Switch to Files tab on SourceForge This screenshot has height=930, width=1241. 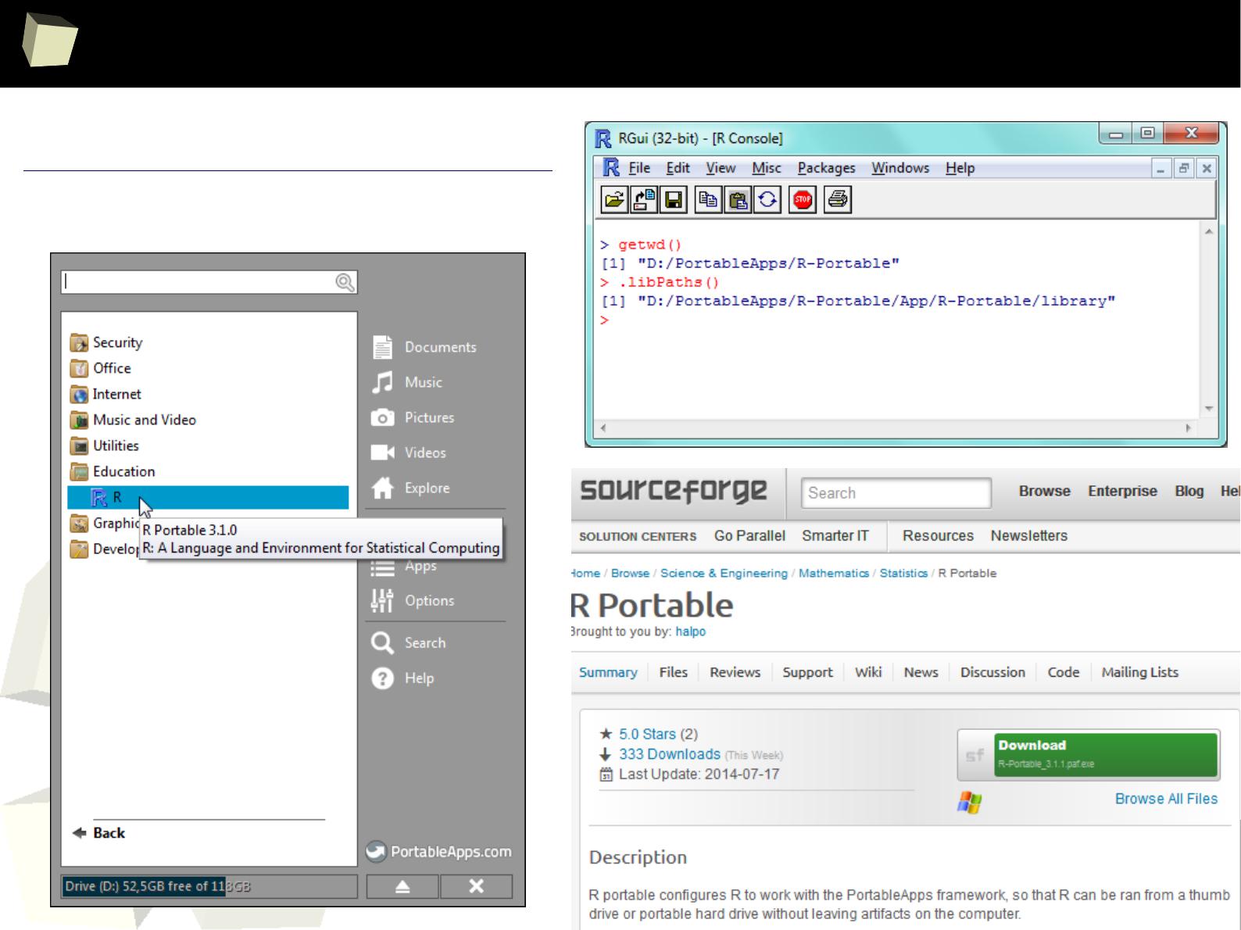pyautogui.click(x=673, y=672)
